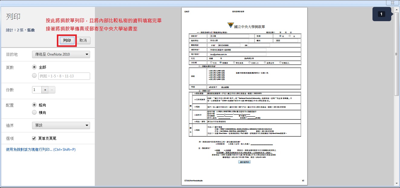This screenshot has width=400, height=188.
Task: Close the window with the top-right X
Action: coord(392,2)
